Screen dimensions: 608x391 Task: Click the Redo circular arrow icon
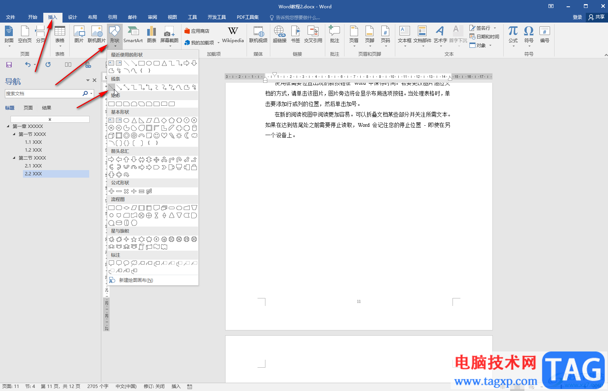[48, 65]
